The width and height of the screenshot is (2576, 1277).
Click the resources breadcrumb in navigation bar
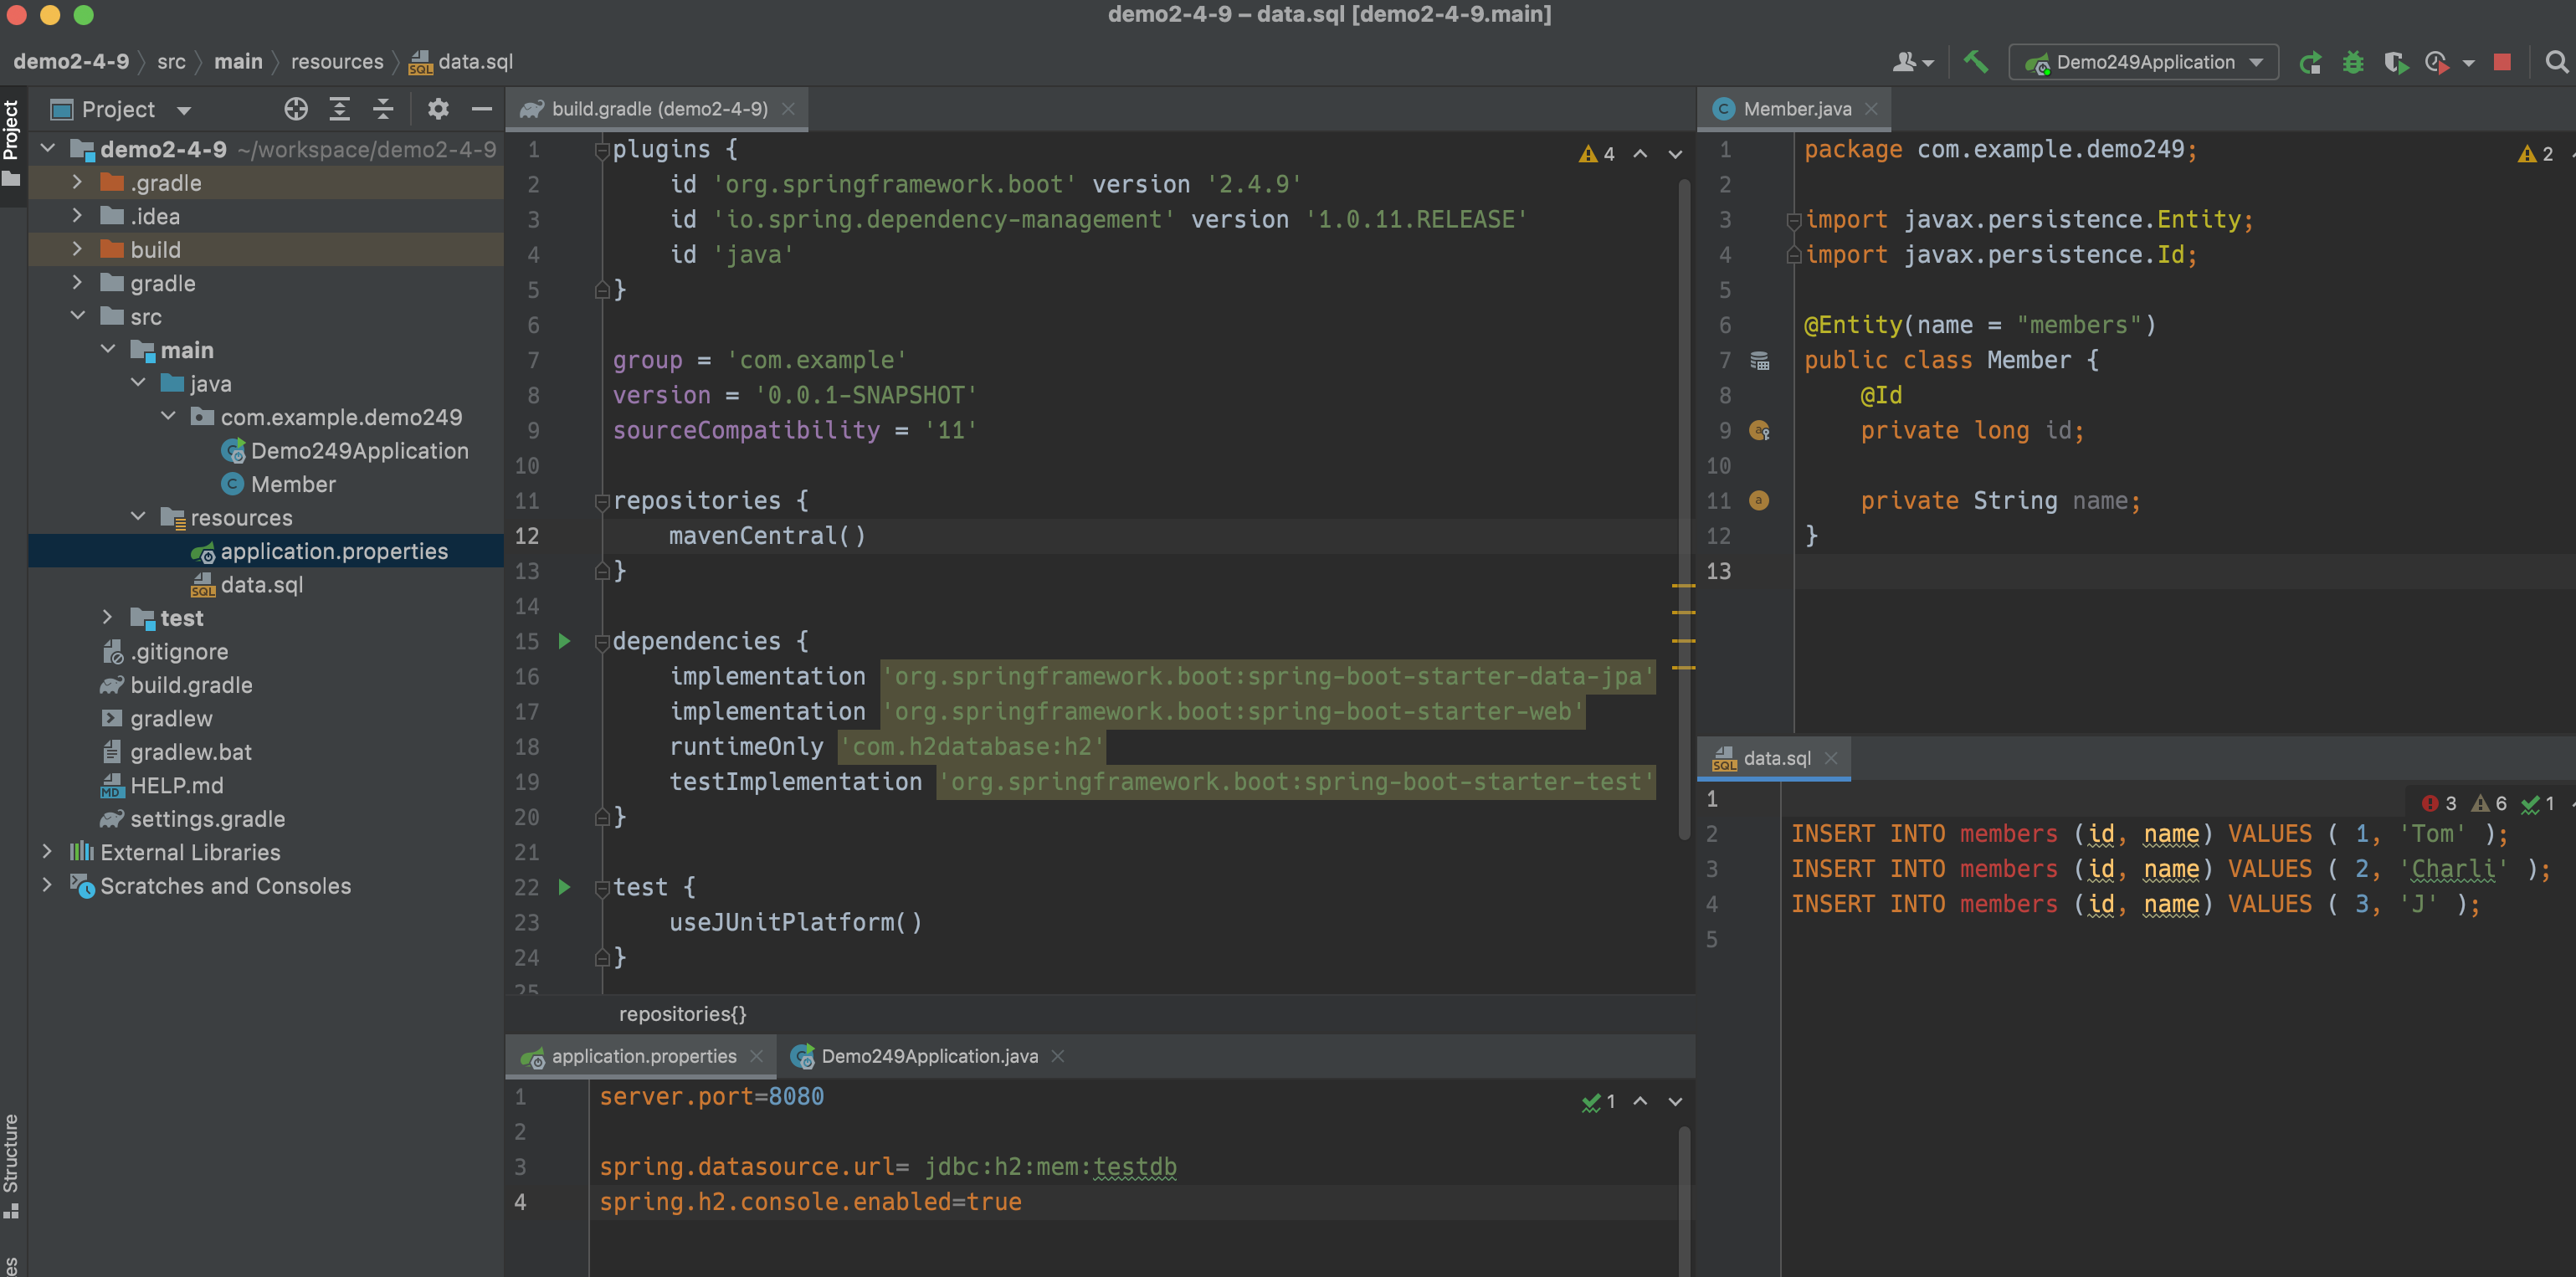[337, 62]
